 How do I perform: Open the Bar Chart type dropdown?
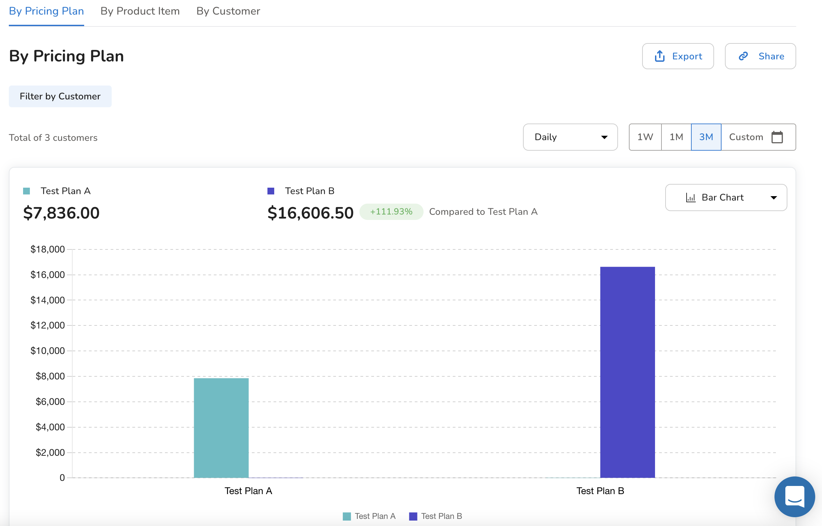point(722,198)
